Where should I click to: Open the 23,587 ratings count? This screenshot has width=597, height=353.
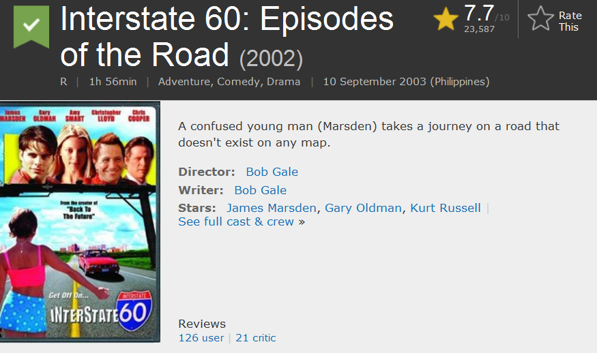(x=479, y=29)
